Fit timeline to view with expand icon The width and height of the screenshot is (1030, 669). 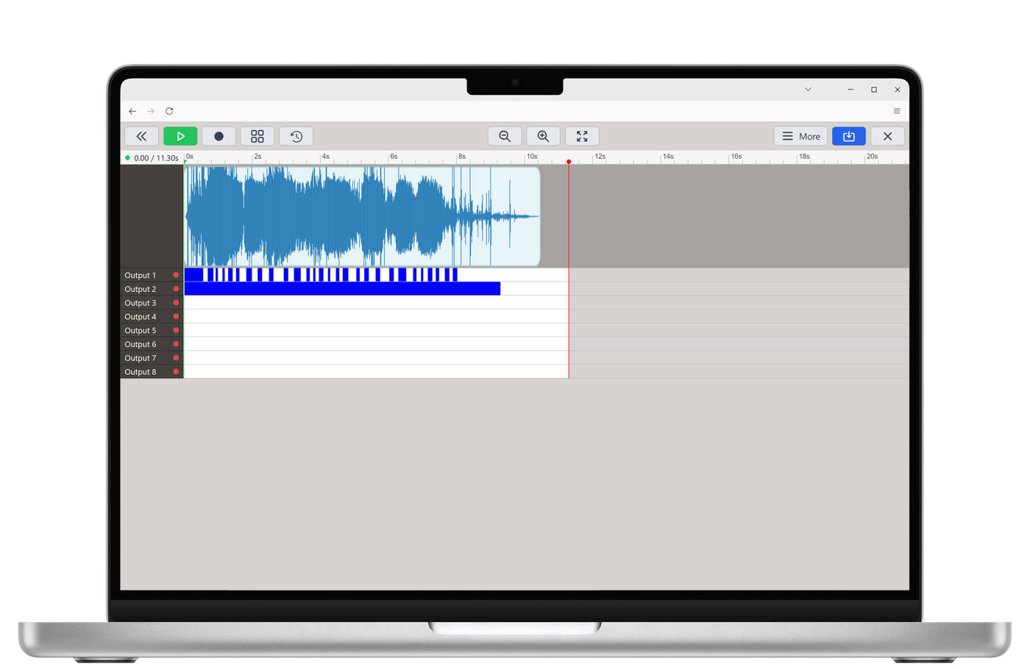coord(582,136)
